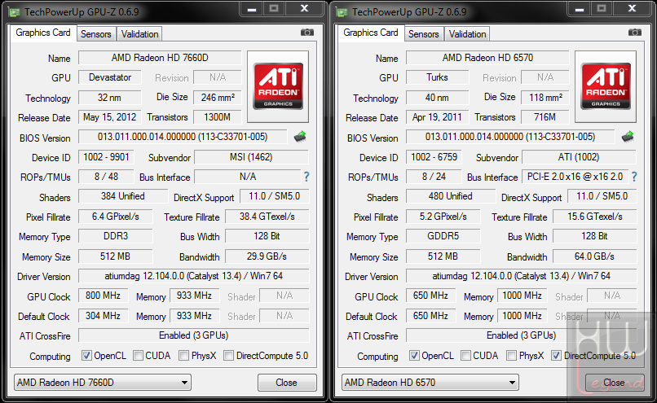This screenshot has height=403, width=657.
Task: Click GPU-Z title bar icon of right window
Action: tap(342, 11)
